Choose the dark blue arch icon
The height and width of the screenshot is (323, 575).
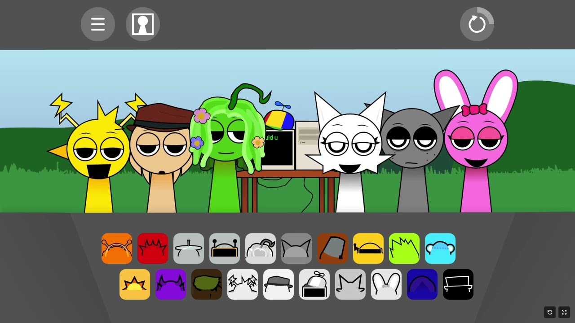tap(422, 284)
